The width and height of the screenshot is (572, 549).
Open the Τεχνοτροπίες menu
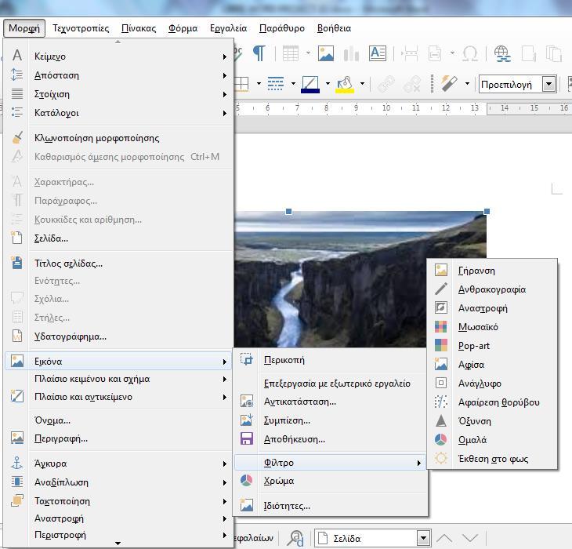(x=81, y=28)
